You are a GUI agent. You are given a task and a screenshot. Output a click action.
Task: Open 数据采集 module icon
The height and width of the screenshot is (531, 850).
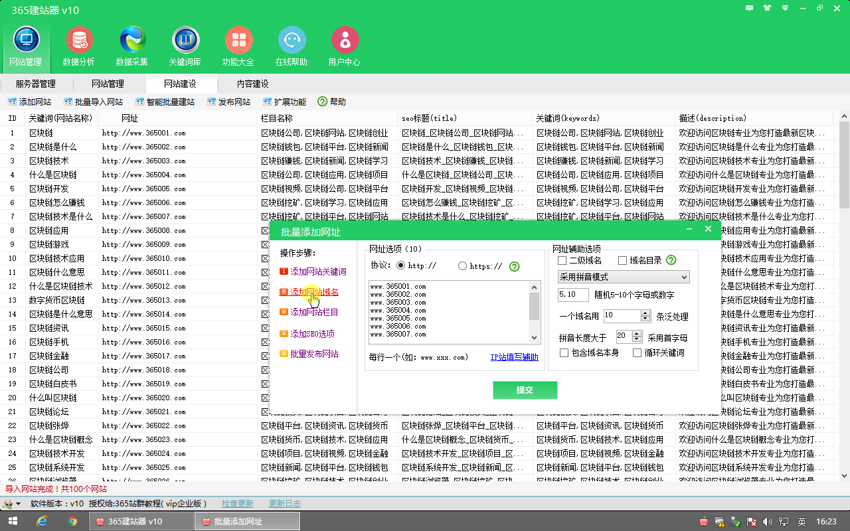pos(132,46)
